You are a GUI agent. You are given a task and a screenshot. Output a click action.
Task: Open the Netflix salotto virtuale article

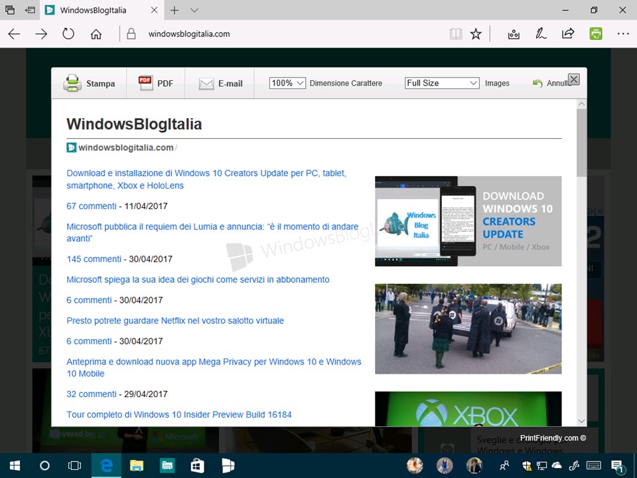(x=175, y=321)
